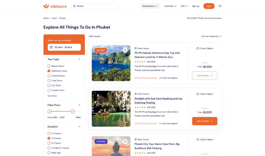
Task: Click the Log in button
Action: click(x=209, y=6)
